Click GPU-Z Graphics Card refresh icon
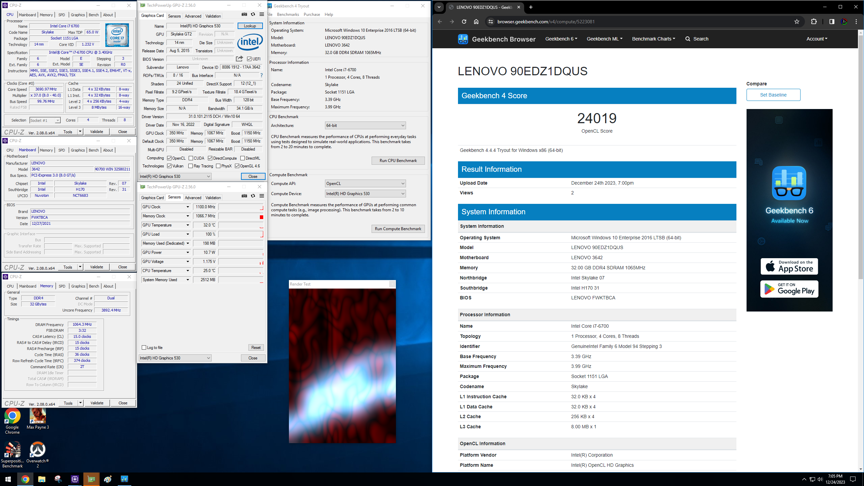 tap(253, 15)
